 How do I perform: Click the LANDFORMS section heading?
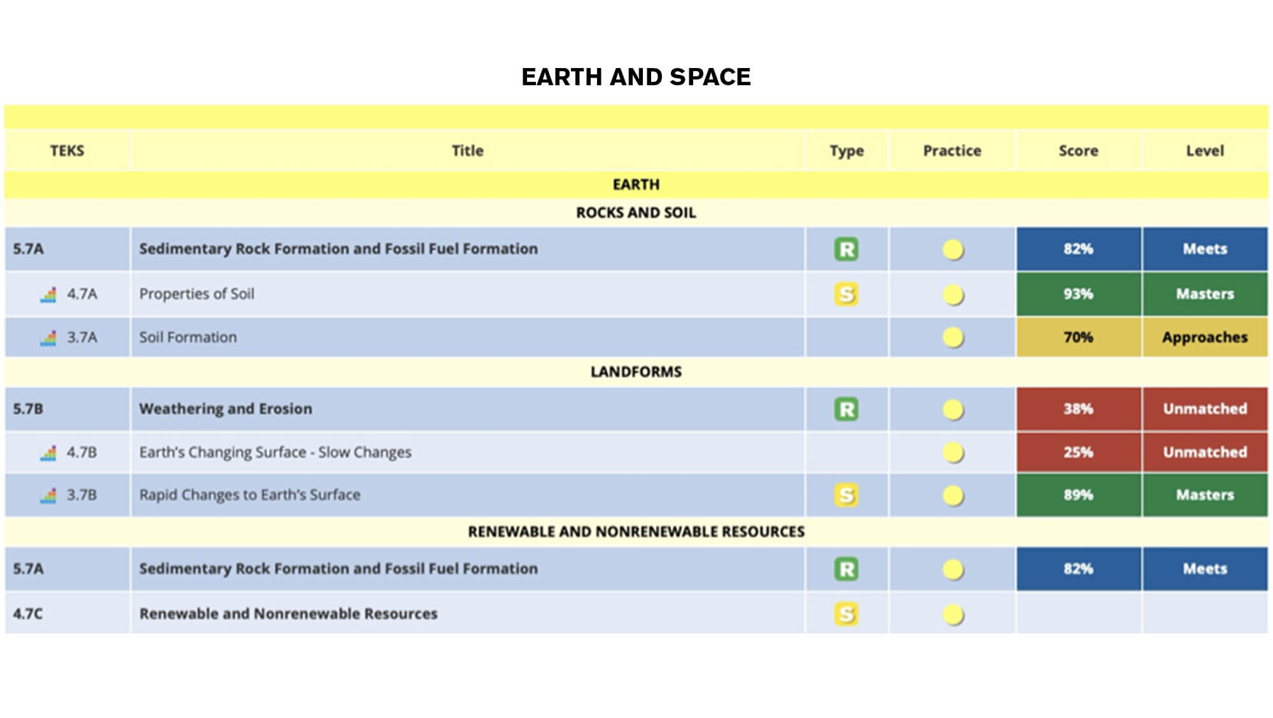coord(636,372)
